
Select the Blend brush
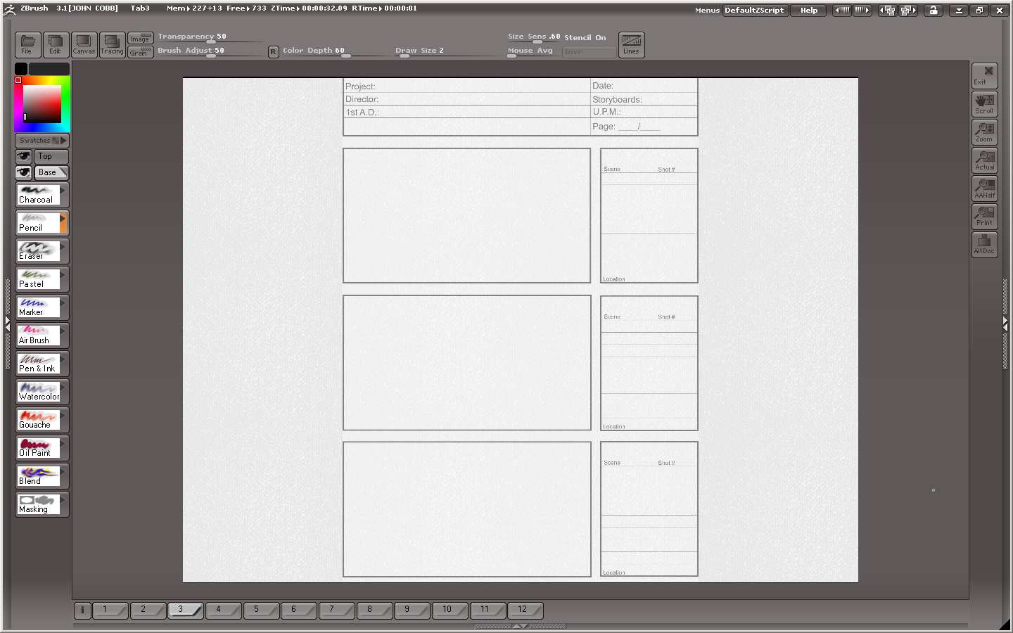click(x=38, y=476)
